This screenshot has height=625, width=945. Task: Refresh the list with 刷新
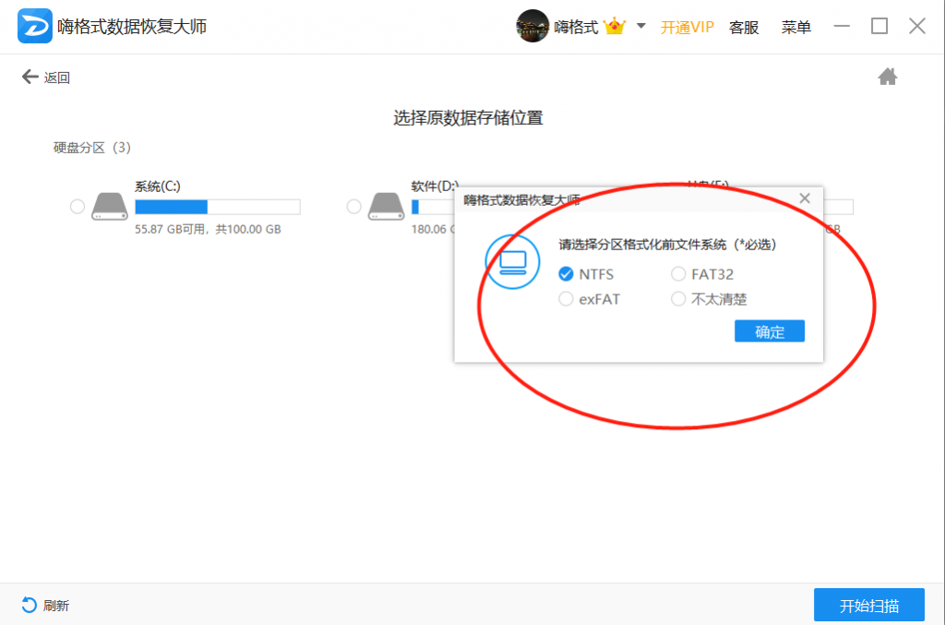[x=45, y=605]
